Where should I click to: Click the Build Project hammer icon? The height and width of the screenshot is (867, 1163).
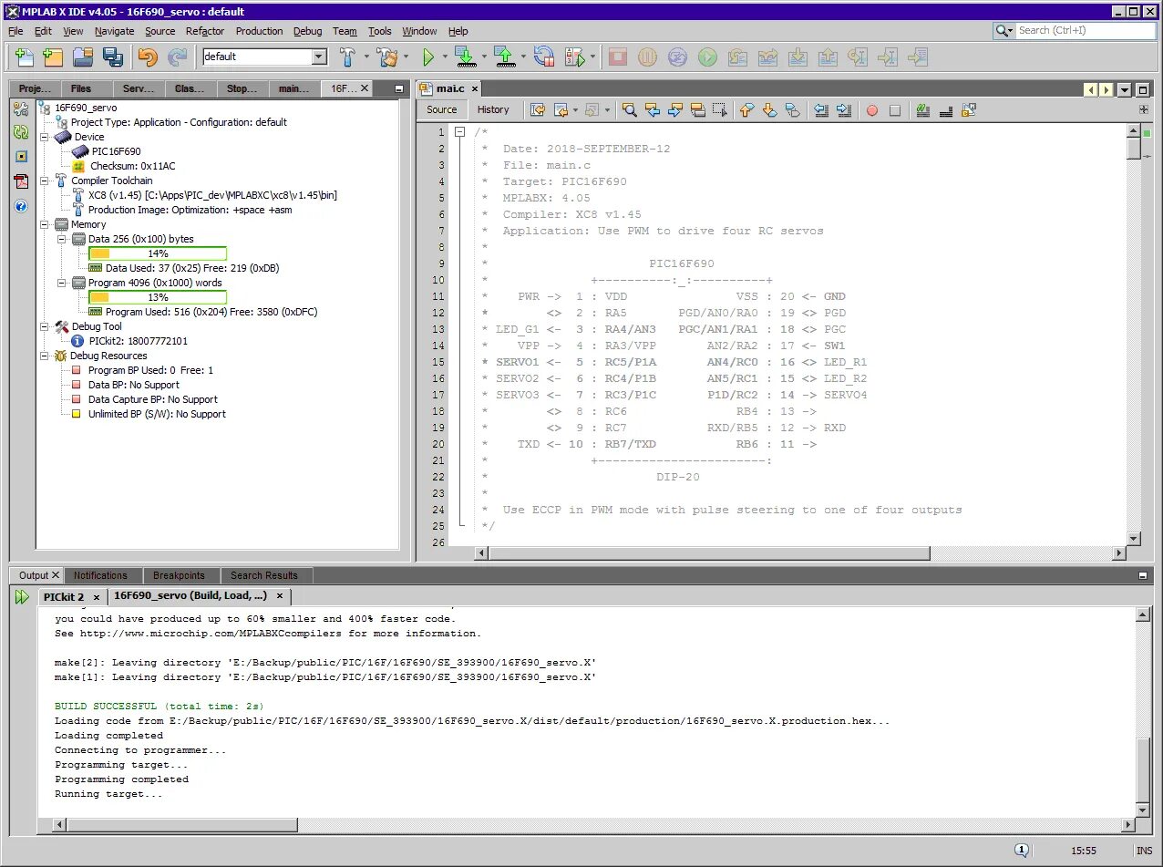pos(347,57)
